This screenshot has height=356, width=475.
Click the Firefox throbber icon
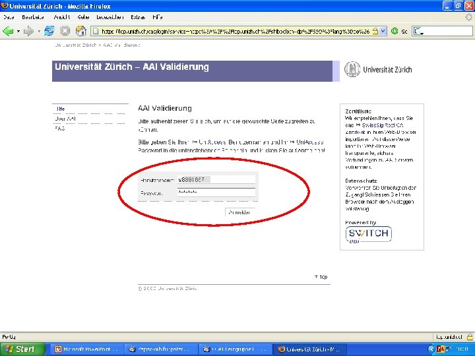(469, 17)
